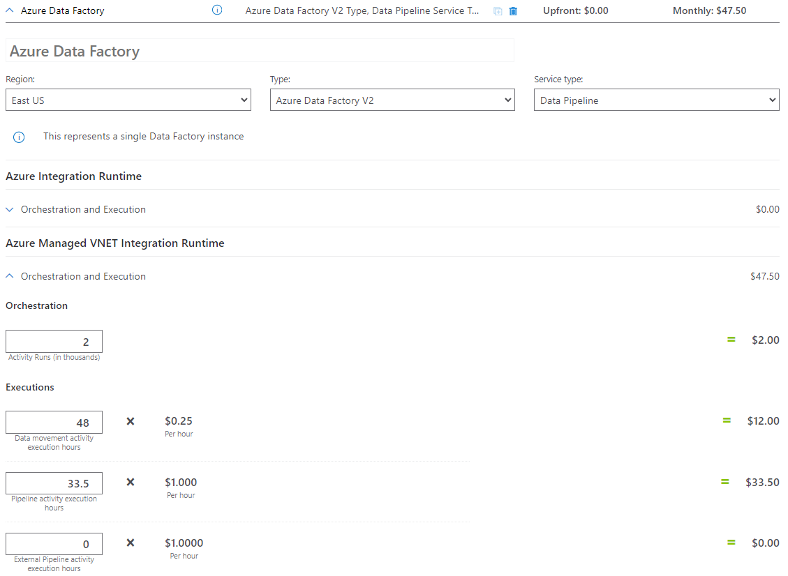Open the Type dropdown Azure Data Factory V2
The width and height of the screenshot is (788, 576).
coord(392,100)
